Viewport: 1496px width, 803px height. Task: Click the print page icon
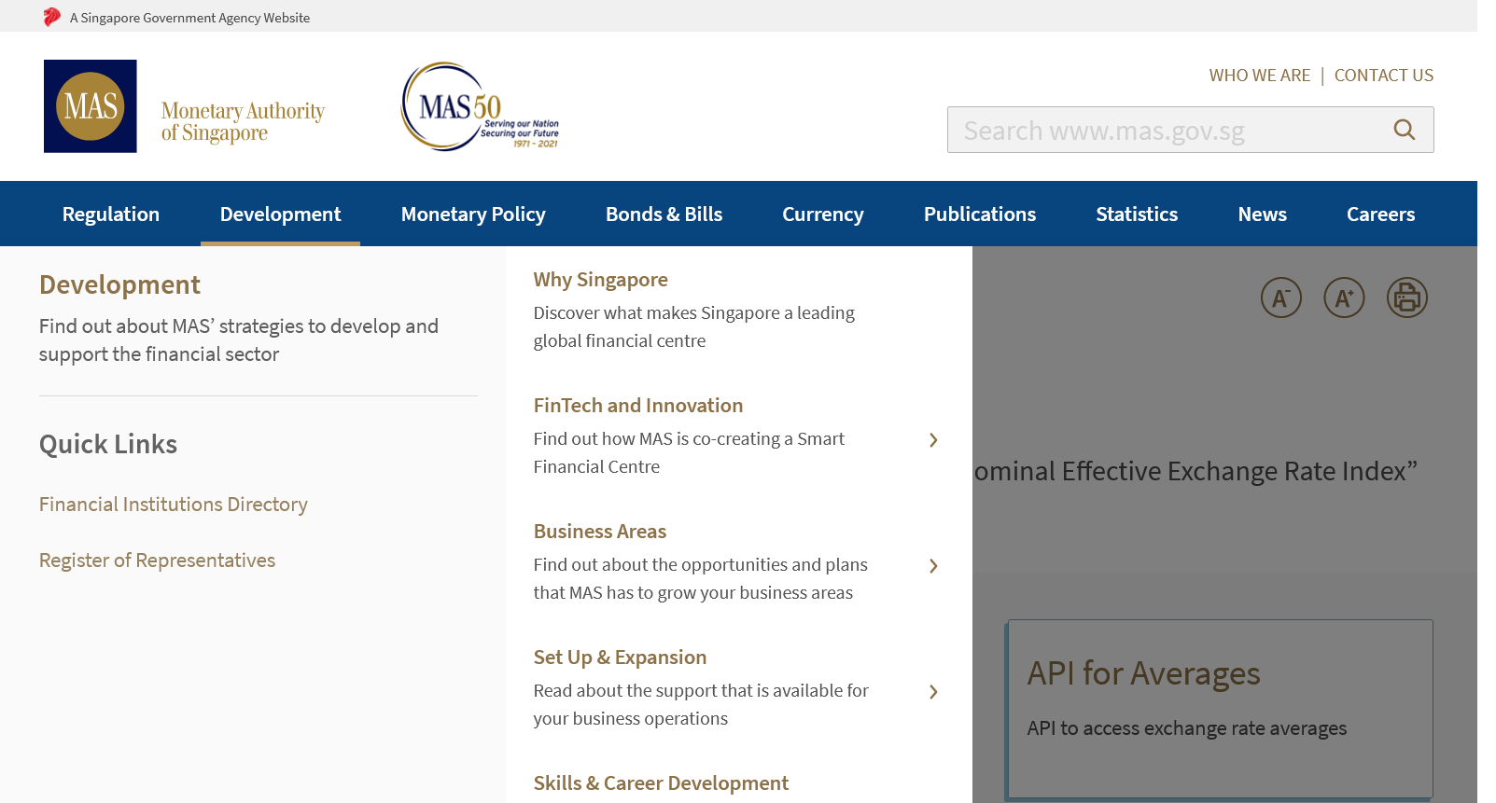(x=1406, y=298)
